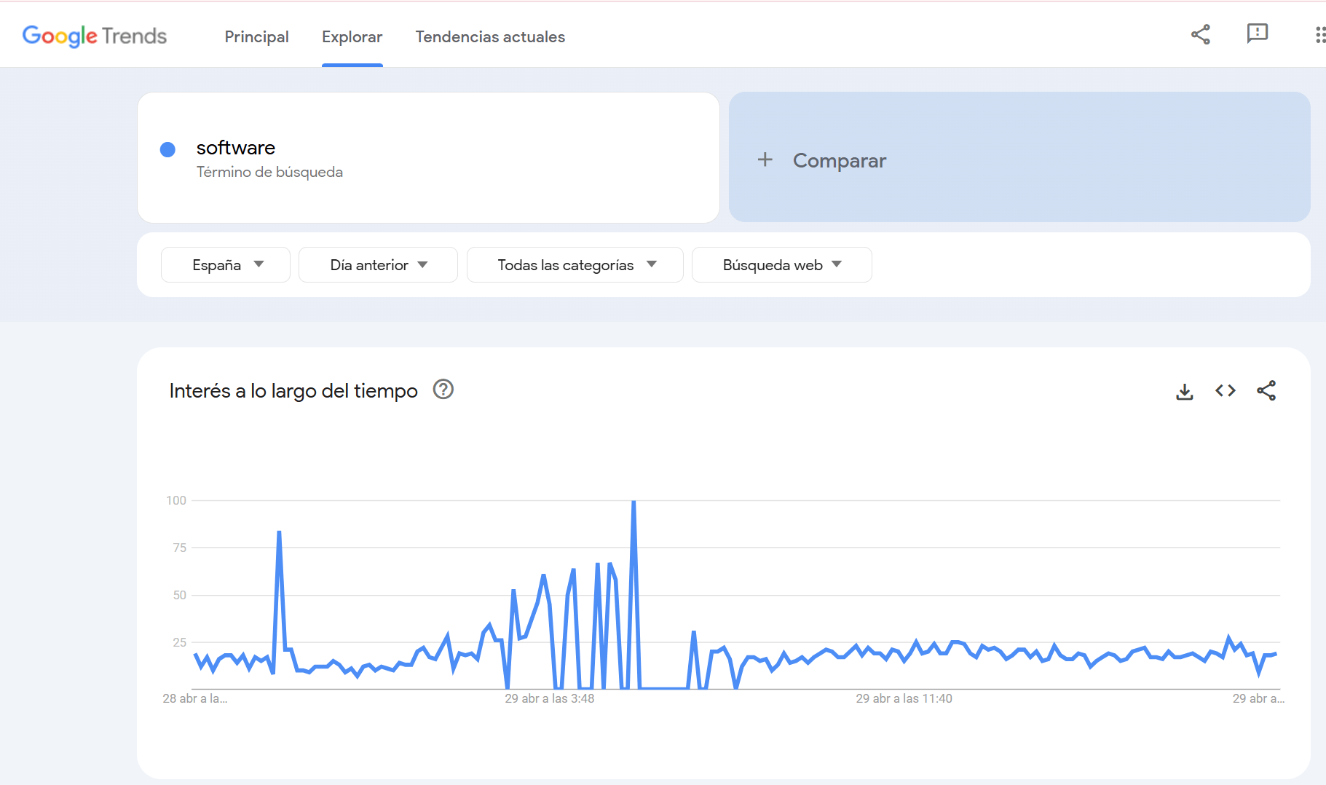Click the '29 abr a las 11:40' axis label

904,698
